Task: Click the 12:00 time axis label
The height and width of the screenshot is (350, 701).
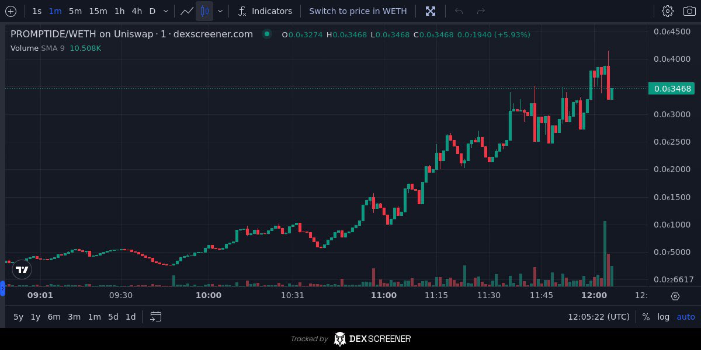Action: pos(594,295)
